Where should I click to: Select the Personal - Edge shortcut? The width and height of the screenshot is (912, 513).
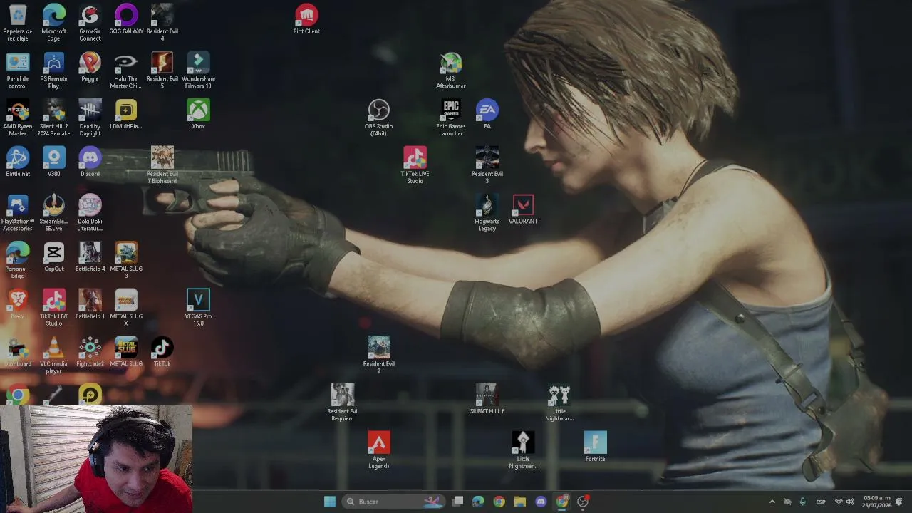coord(18,261)
